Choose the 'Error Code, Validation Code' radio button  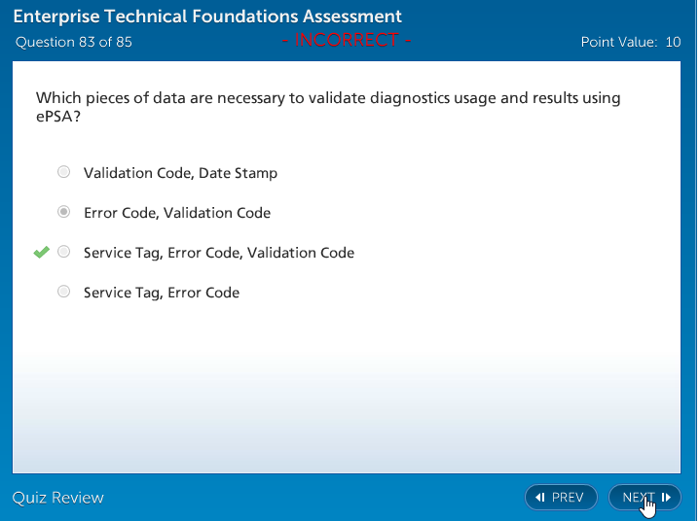[x=64, y=212]
